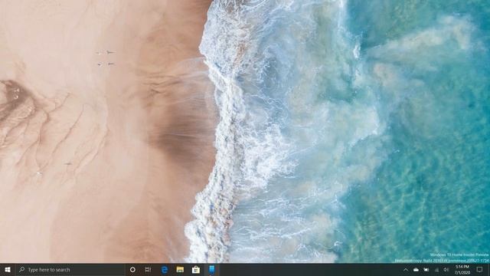The image size is (490, 276).
Task: Open the Action Center notifications icon
Action: pyautogui.click(x=480, y=269)
